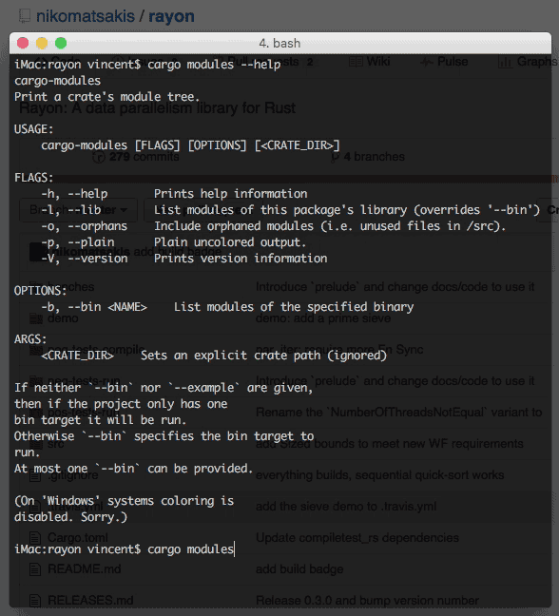
Task: Click the branches fork icon in GitHub
Action: coord(335,157)
